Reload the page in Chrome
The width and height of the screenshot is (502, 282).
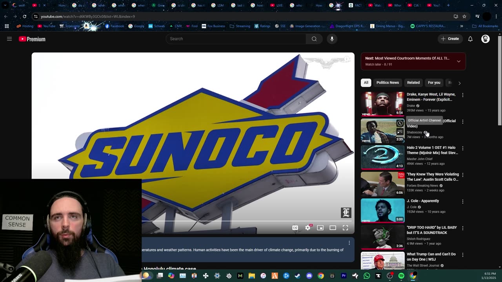[x=24, y=16]
